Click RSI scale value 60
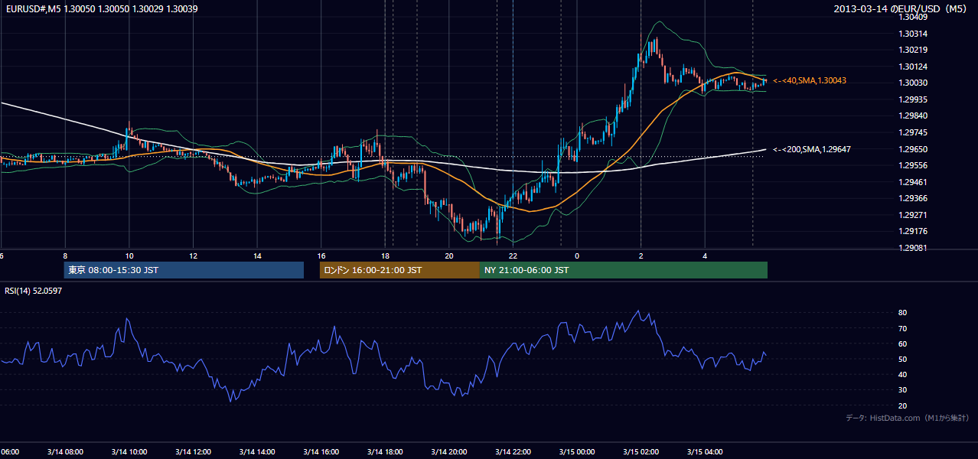The height and width of the screenshot is (459, 978). coord(903,343)
